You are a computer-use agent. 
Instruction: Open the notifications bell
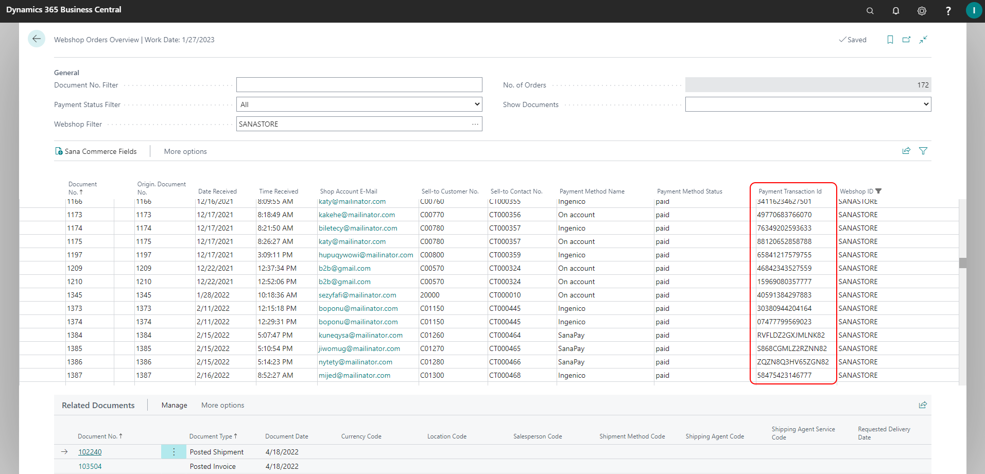[896, 11]
